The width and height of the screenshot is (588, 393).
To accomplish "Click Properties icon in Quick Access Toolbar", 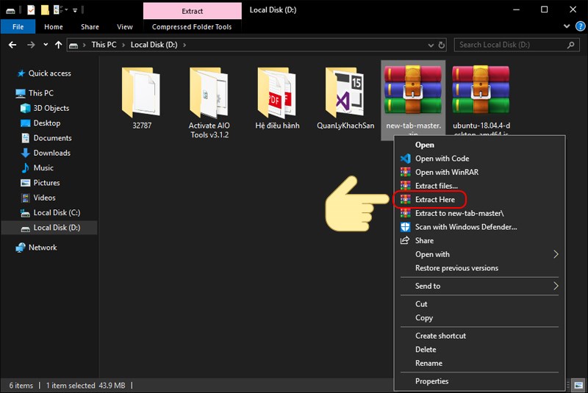I will [31, 10].
